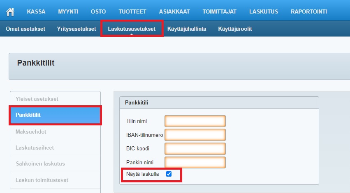Uncheck the Näytä laskulla checkbox
Viewport: 350px width, 193px height.
169,174
